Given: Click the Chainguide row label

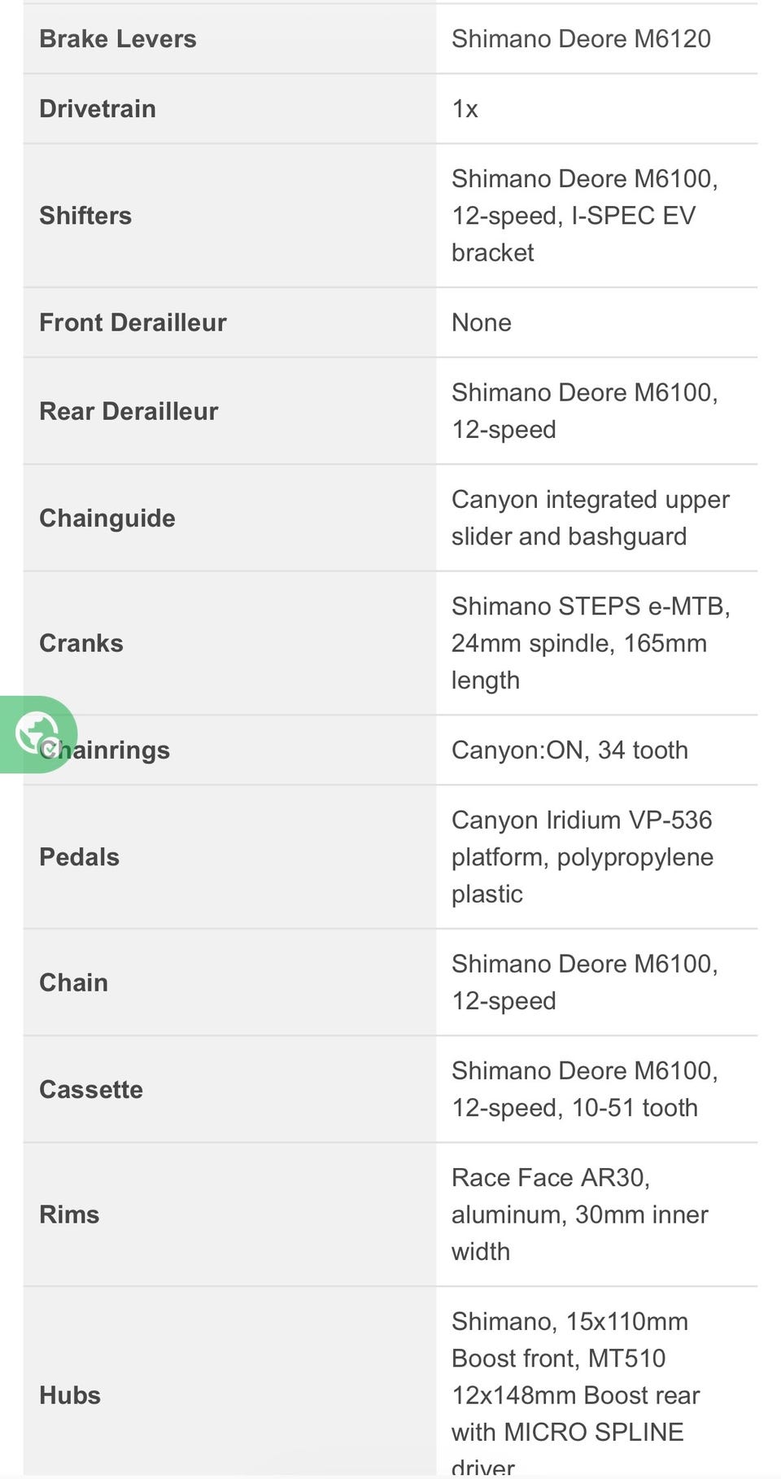Looking at the screenshot, I should [107, 519].
